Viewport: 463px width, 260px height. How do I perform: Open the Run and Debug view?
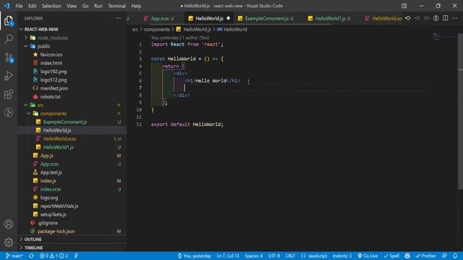(x=9, y=76)
